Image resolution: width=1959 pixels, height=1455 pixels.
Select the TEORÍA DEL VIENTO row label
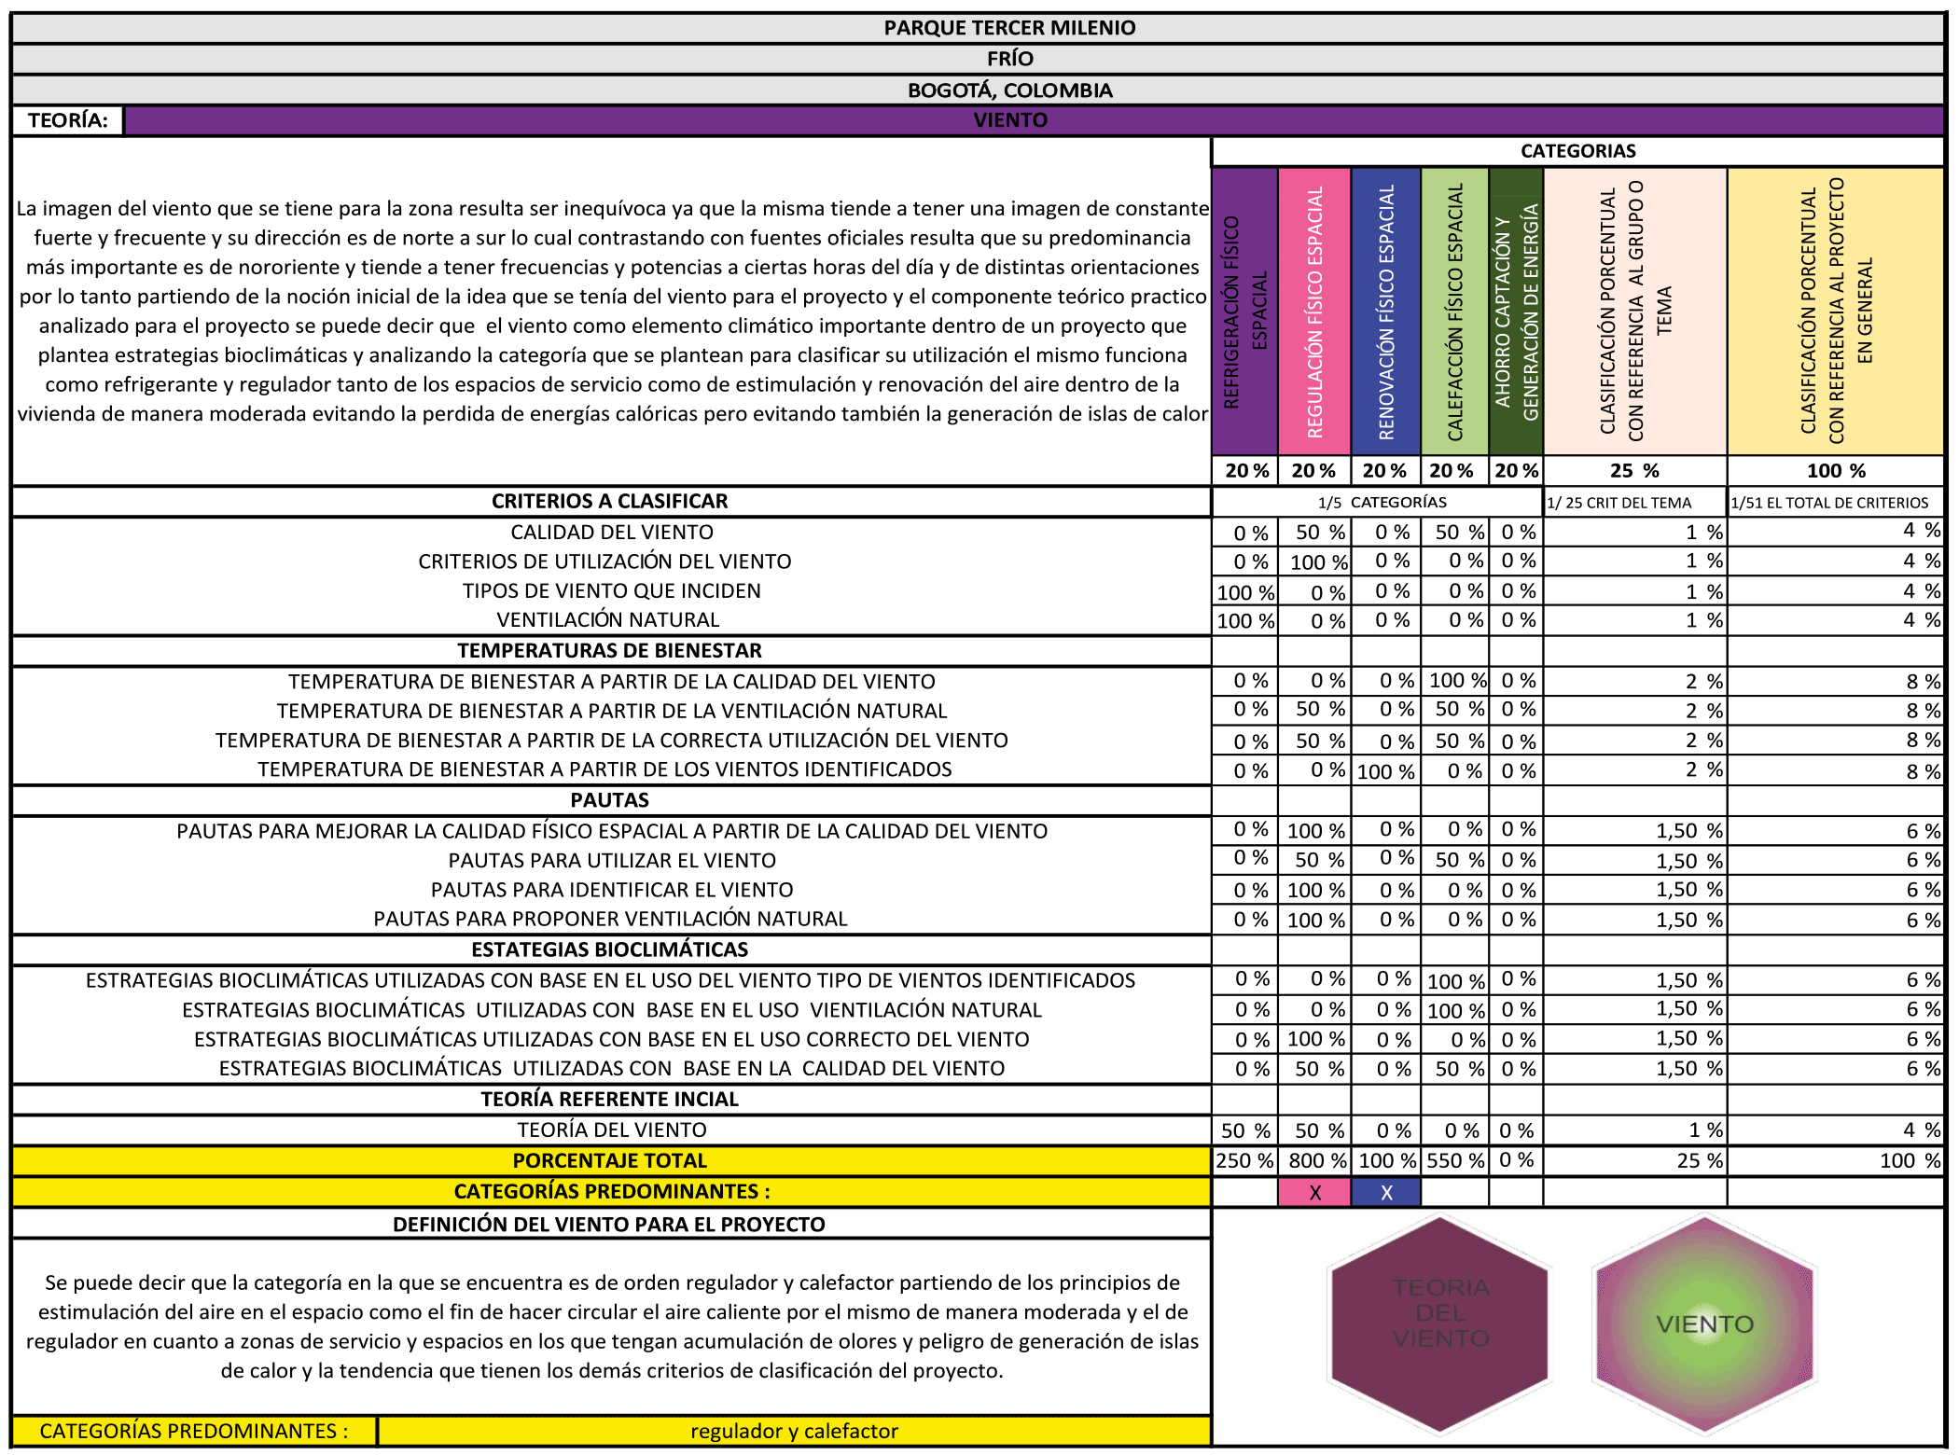coord(611,1130)
